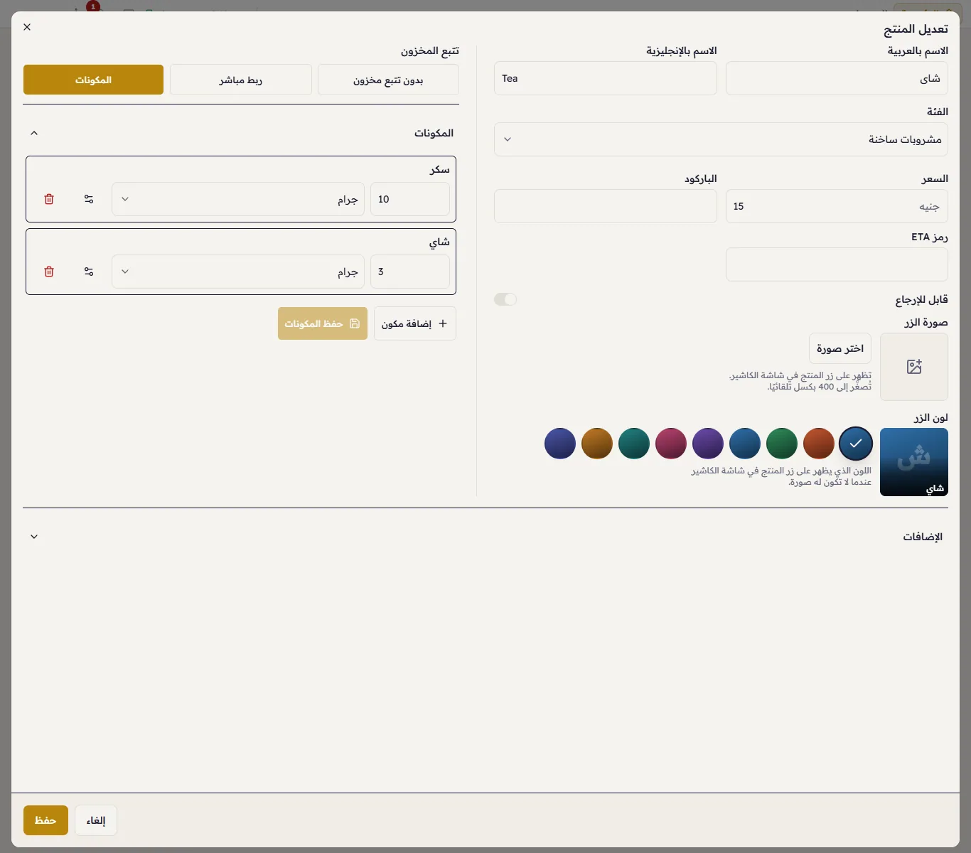Screen dimensions: 971x853
Task: Toggle the قابل للإرجاع switch
Action: click(x=505, y=299)
